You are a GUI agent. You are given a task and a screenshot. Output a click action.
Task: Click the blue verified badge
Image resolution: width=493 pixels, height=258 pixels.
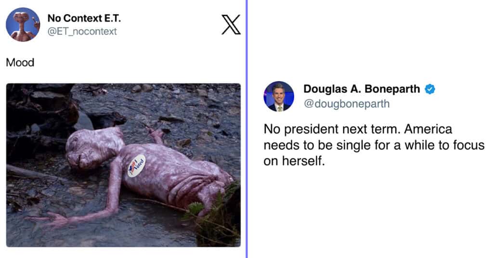pos(430,89)
